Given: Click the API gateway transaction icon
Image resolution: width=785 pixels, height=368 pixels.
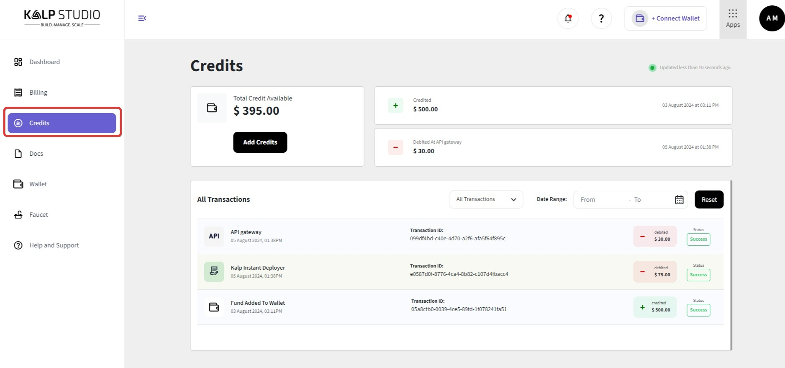Looking at the screenshot, I should [x=214, y=236].
